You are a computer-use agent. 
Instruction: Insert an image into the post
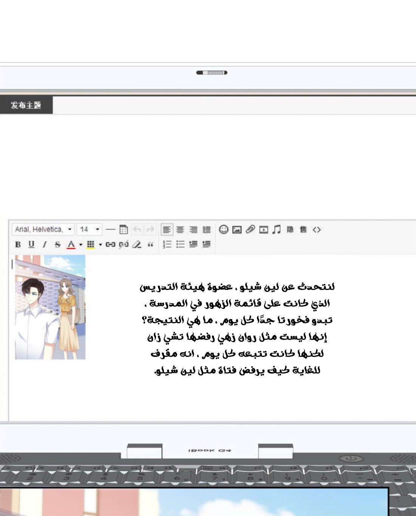[237, 229]
